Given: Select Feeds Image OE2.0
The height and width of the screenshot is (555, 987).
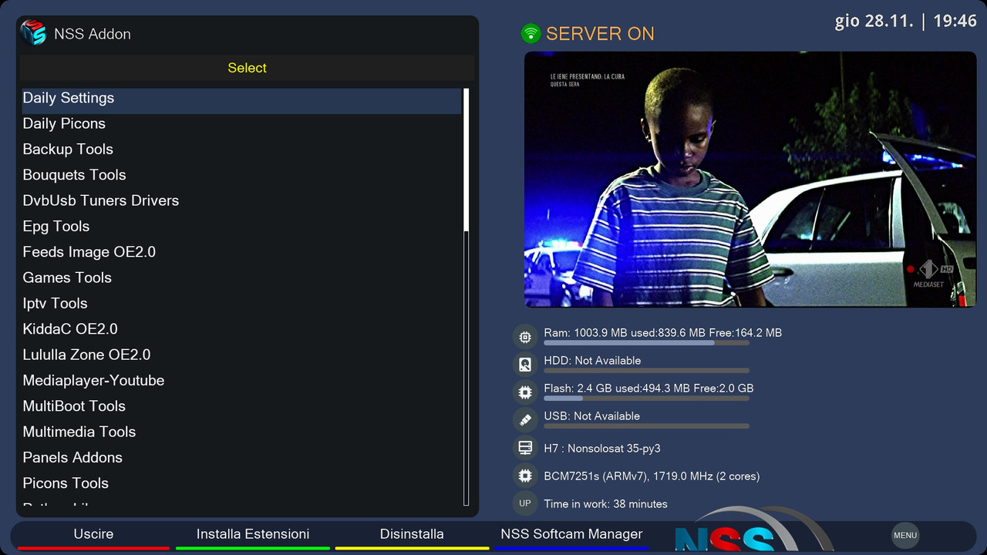Looking at the screenshot, I should pyautogui.click(x=241, y=252).
